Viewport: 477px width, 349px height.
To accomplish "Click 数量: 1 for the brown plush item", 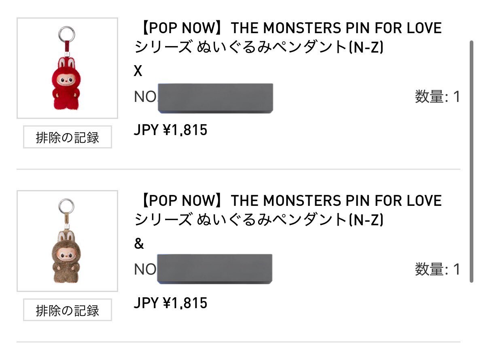I will point(437,269).
